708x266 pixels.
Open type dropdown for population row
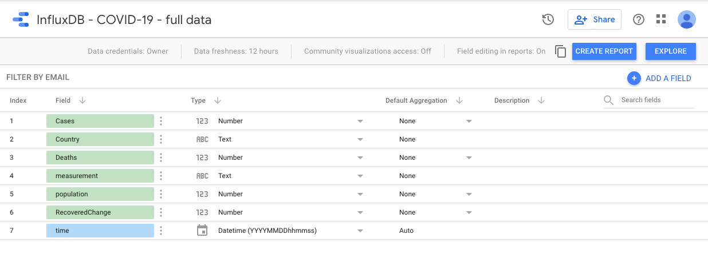[x=360, y=194]
